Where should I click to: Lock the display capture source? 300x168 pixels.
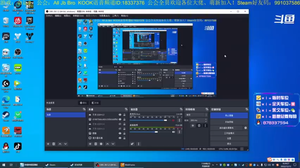(x=124, y=138)
